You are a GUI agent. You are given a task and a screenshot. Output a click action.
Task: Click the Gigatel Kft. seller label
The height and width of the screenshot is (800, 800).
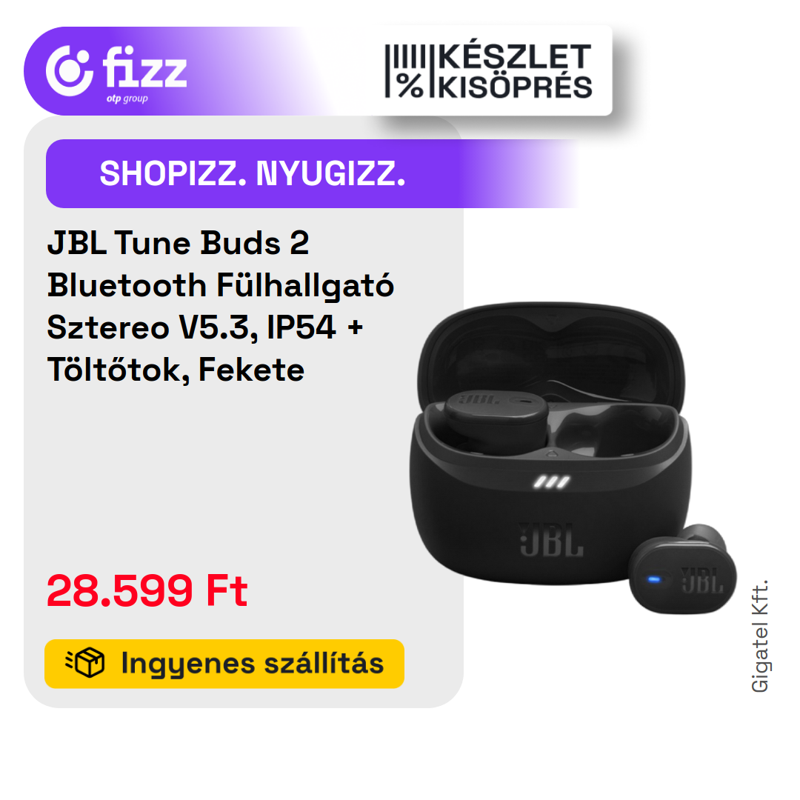tap(759, 636)
